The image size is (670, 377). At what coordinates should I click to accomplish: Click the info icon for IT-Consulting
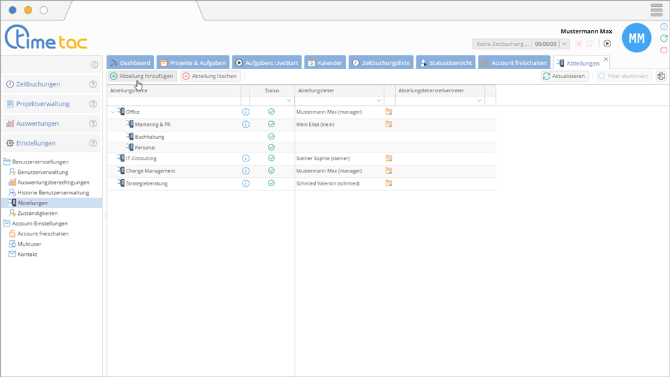tap(245, 159)
